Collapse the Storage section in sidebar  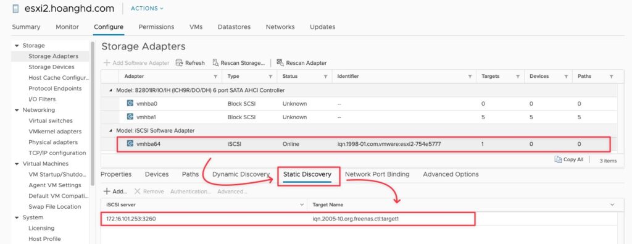pos(17,46)
